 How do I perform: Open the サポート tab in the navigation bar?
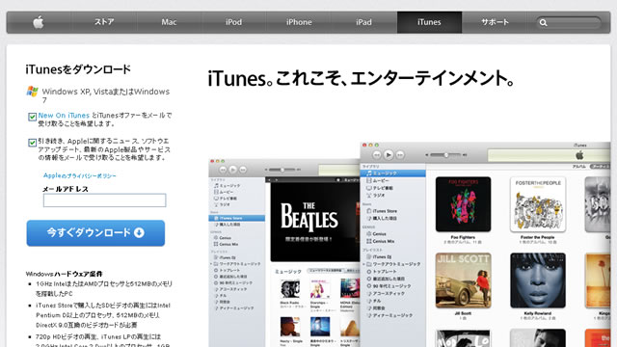click(x=495, y=22)
